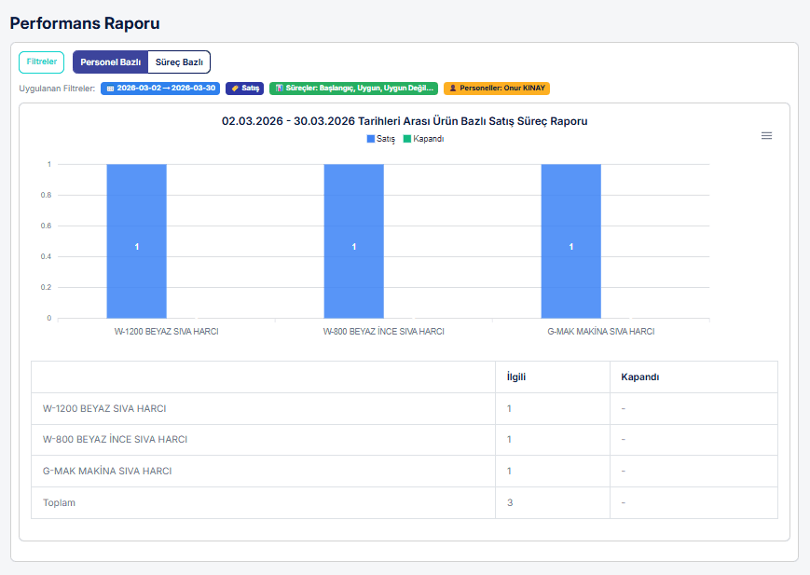Click the W-800 BEYAZ İNCE SIVA HARCI bar

(x=353, y=241)
